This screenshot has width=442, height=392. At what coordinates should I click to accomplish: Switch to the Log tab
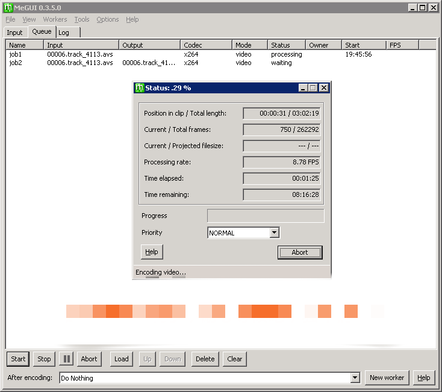click(x=64, y=33)
